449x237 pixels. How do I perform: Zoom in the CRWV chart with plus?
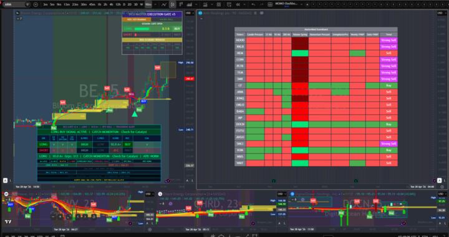click(x=60, y=216)
